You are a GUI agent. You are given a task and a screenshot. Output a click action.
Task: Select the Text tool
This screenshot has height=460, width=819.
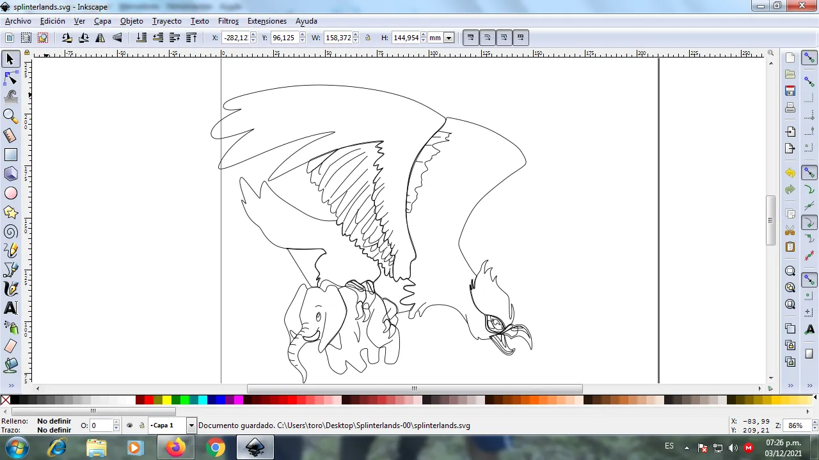10,308
